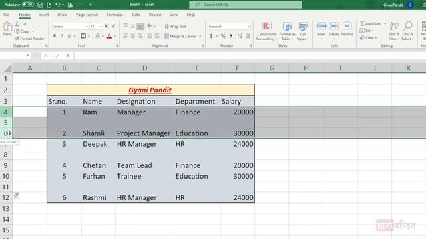Toggle Wrap Text
Screen dimensions: 426x239
pos(175,27)
